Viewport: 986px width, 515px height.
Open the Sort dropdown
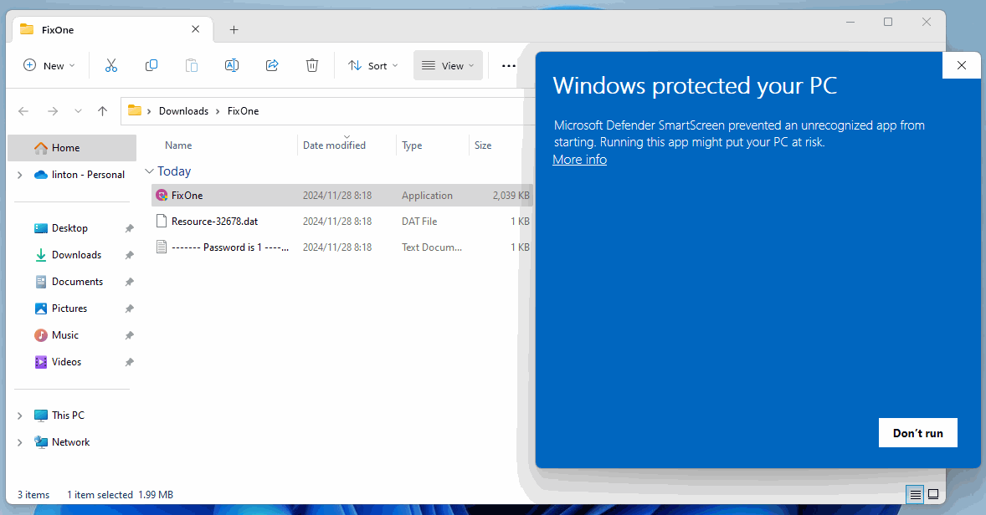(373, 65)
